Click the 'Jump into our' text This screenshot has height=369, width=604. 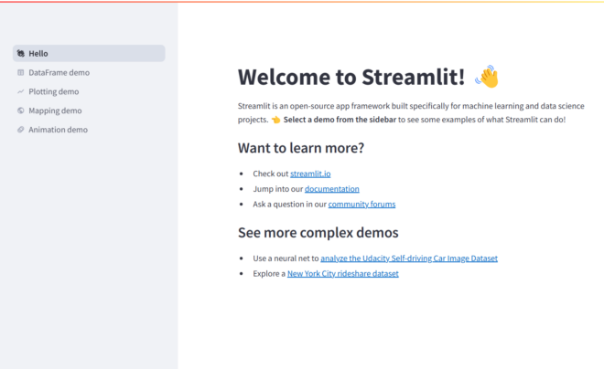[x=278, y=189]
